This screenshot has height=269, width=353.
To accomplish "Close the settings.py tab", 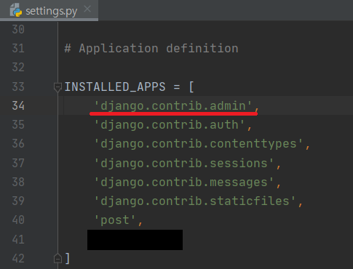I will click(x=87, y=9).
